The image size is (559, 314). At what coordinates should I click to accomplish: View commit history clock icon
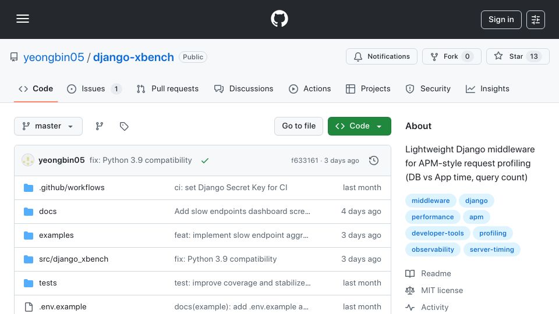coord(374,160)
